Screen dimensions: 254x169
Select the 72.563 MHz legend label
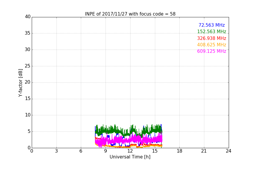(212, 25)
